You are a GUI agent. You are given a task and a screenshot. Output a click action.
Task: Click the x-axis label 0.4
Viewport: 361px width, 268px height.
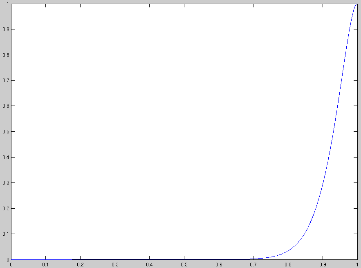(x=150, y=265)
